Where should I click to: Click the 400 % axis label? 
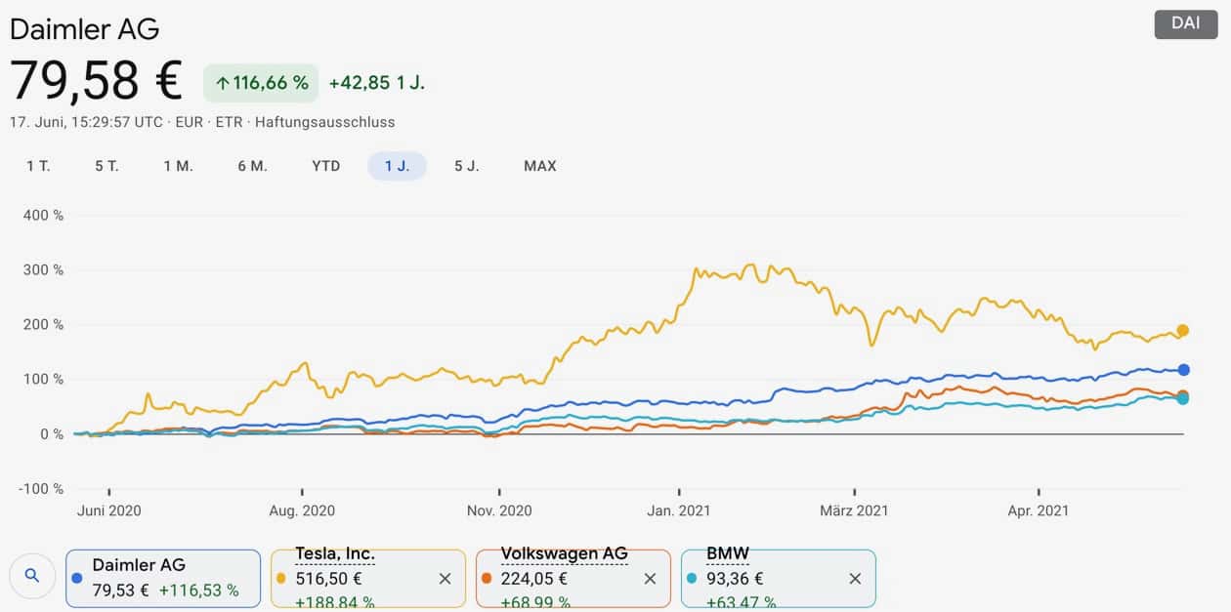43,215
